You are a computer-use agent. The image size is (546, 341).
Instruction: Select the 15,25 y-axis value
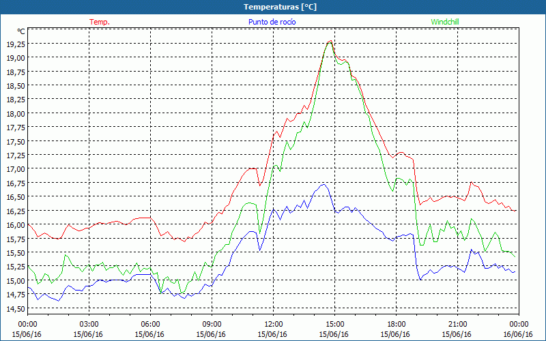[x=16, y=266]
